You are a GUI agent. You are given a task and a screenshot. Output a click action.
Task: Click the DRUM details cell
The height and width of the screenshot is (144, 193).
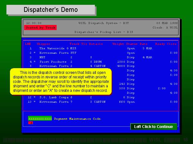[98, 62]
